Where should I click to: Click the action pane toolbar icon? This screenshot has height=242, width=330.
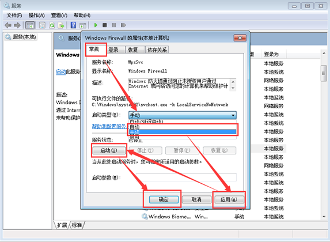pyautogui.click(x=83, y=25)
